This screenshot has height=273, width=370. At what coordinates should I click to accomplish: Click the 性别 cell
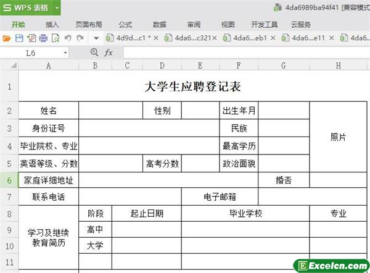(x=162, y=111)
